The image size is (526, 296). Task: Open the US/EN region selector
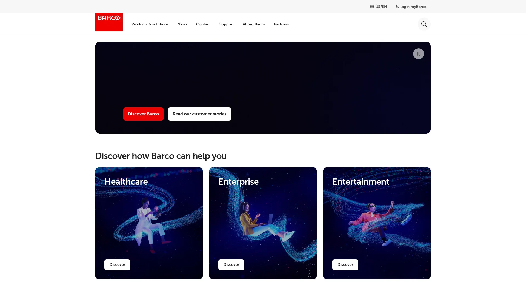pos(378,7)
